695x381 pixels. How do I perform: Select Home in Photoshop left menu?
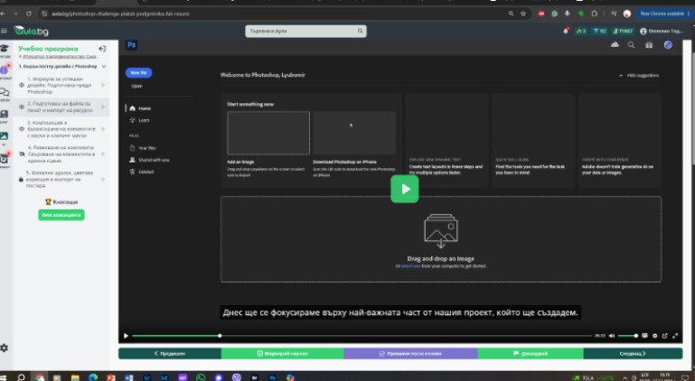click(144, 108)
